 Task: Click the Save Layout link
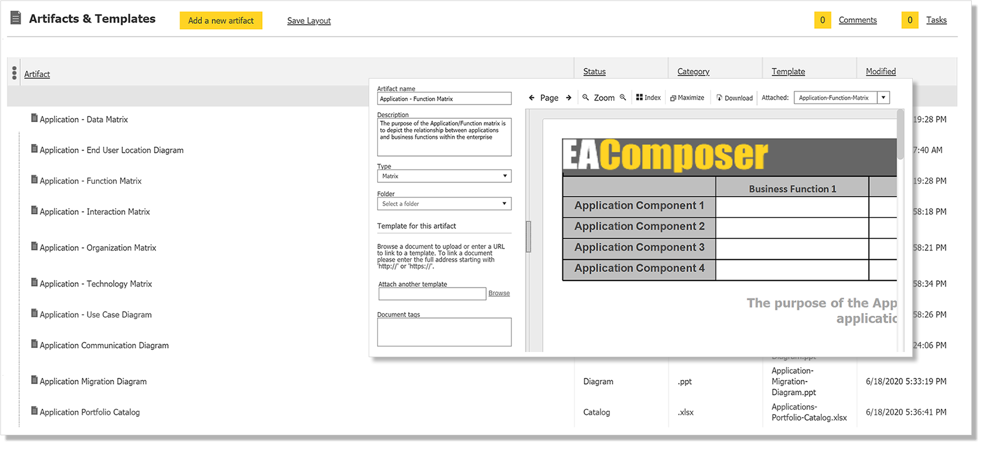(x=309, y=20)
